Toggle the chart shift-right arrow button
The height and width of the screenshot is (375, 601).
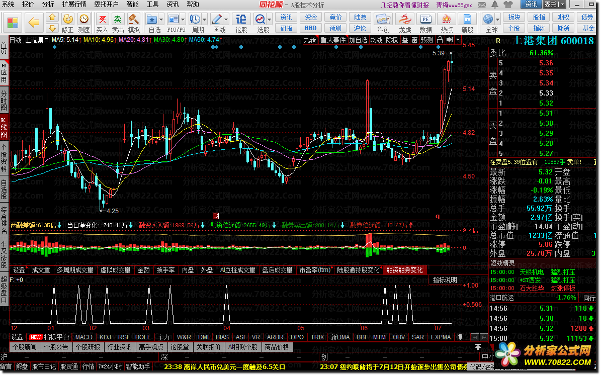(450, 40)
